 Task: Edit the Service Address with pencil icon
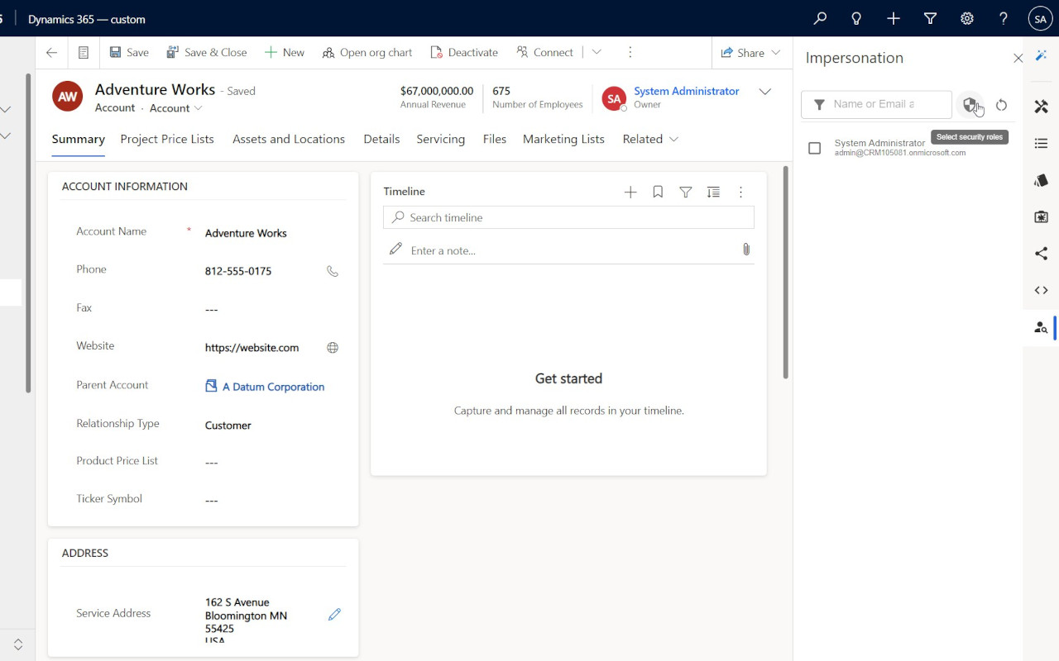coord(334,614)
